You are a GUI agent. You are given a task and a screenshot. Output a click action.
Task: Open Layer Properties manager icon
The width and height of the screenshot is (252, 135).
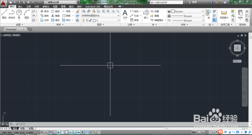click(84, 11)
